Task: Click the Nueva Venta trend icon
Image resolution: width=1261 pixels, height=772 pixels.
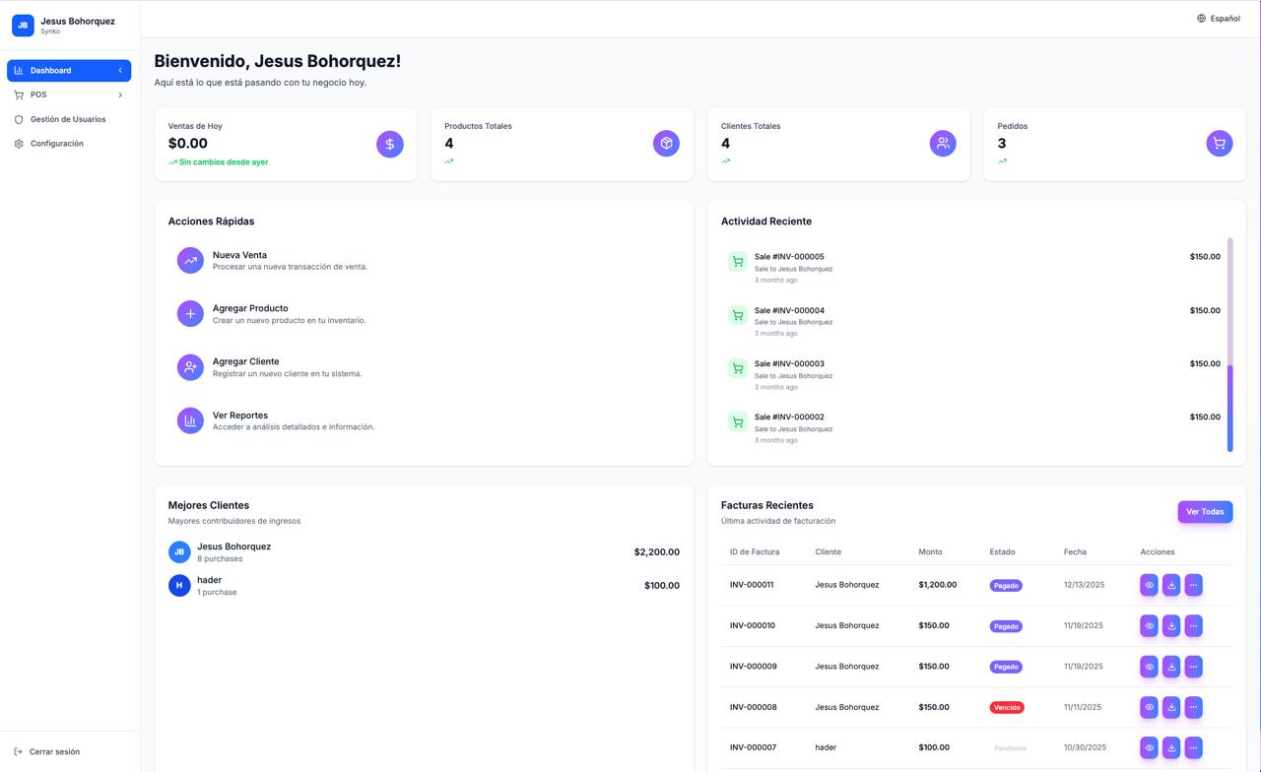Action: click(x=190, y=260)
